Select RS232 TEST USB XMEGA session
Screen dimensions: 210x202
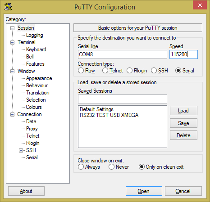click(109, 115)
